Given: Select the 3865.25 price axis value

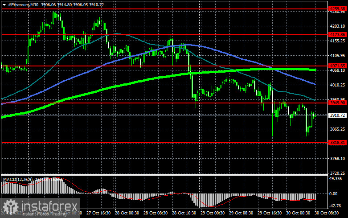Looking at the screenshot, I should (337, 129).
